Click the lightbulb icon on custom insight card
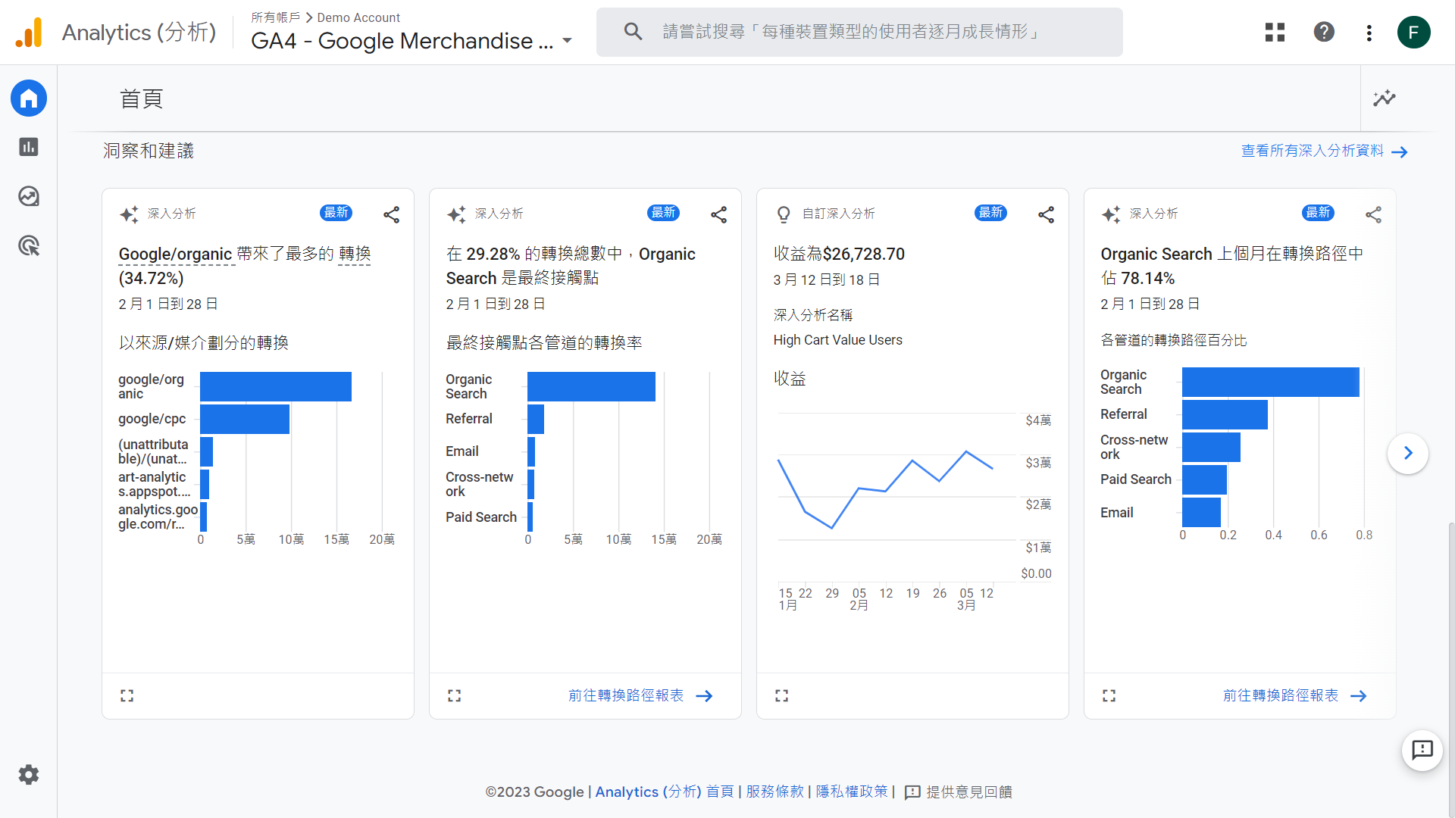 coord(784,214)
